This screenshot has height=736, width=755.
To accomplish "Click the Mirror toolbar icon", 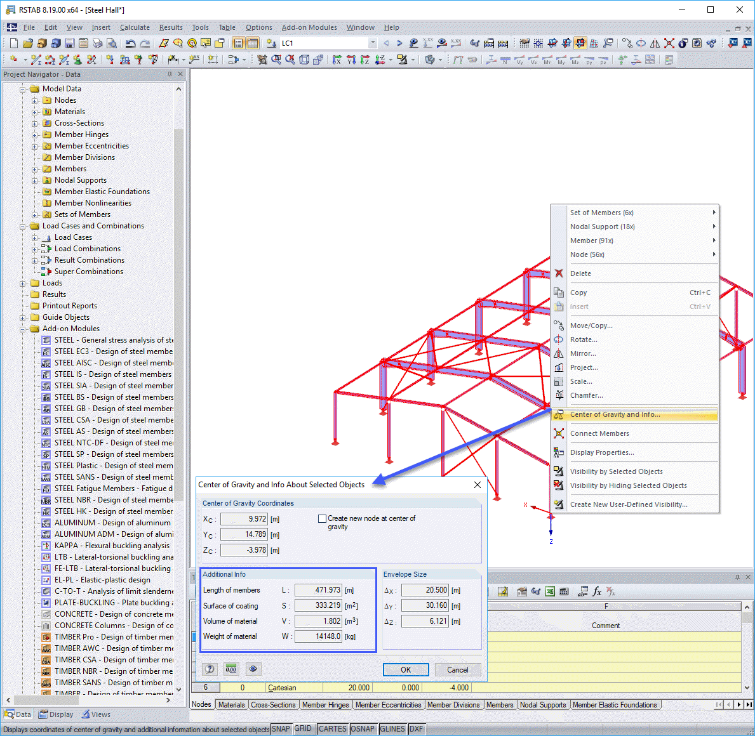I will click(655, 43).
